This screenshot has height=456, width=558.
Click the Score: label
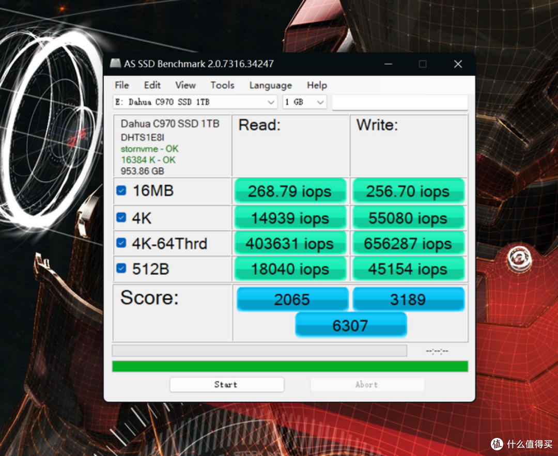pos(149,297)
